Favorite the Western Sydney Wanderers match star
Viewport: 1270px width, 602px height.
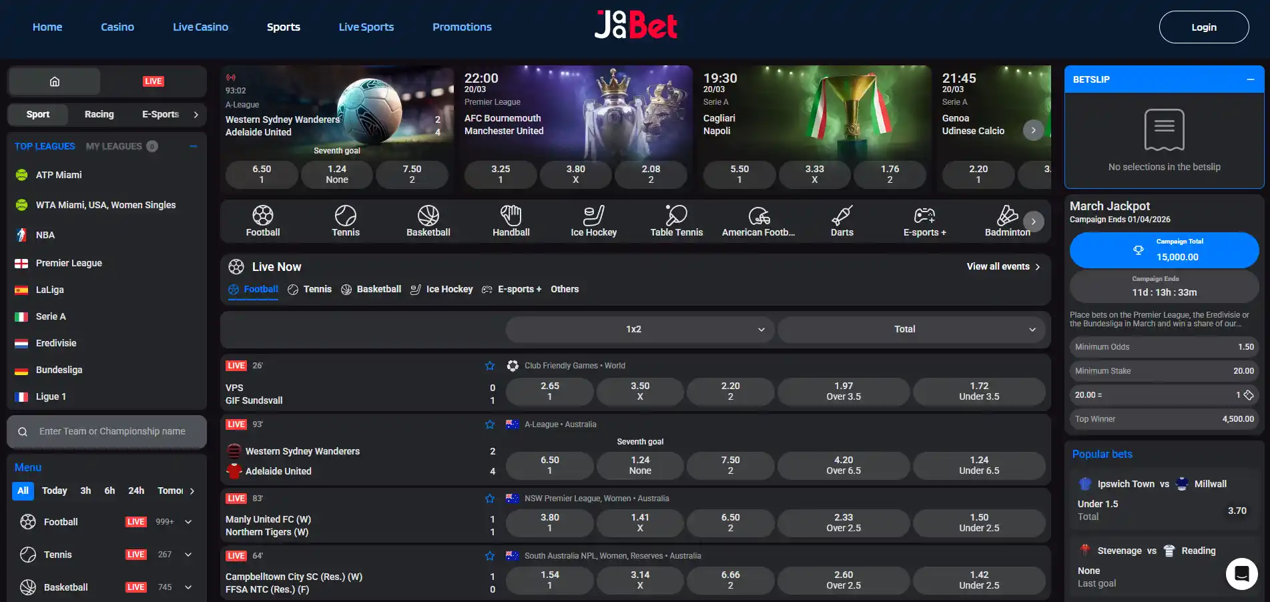(490, 424)
